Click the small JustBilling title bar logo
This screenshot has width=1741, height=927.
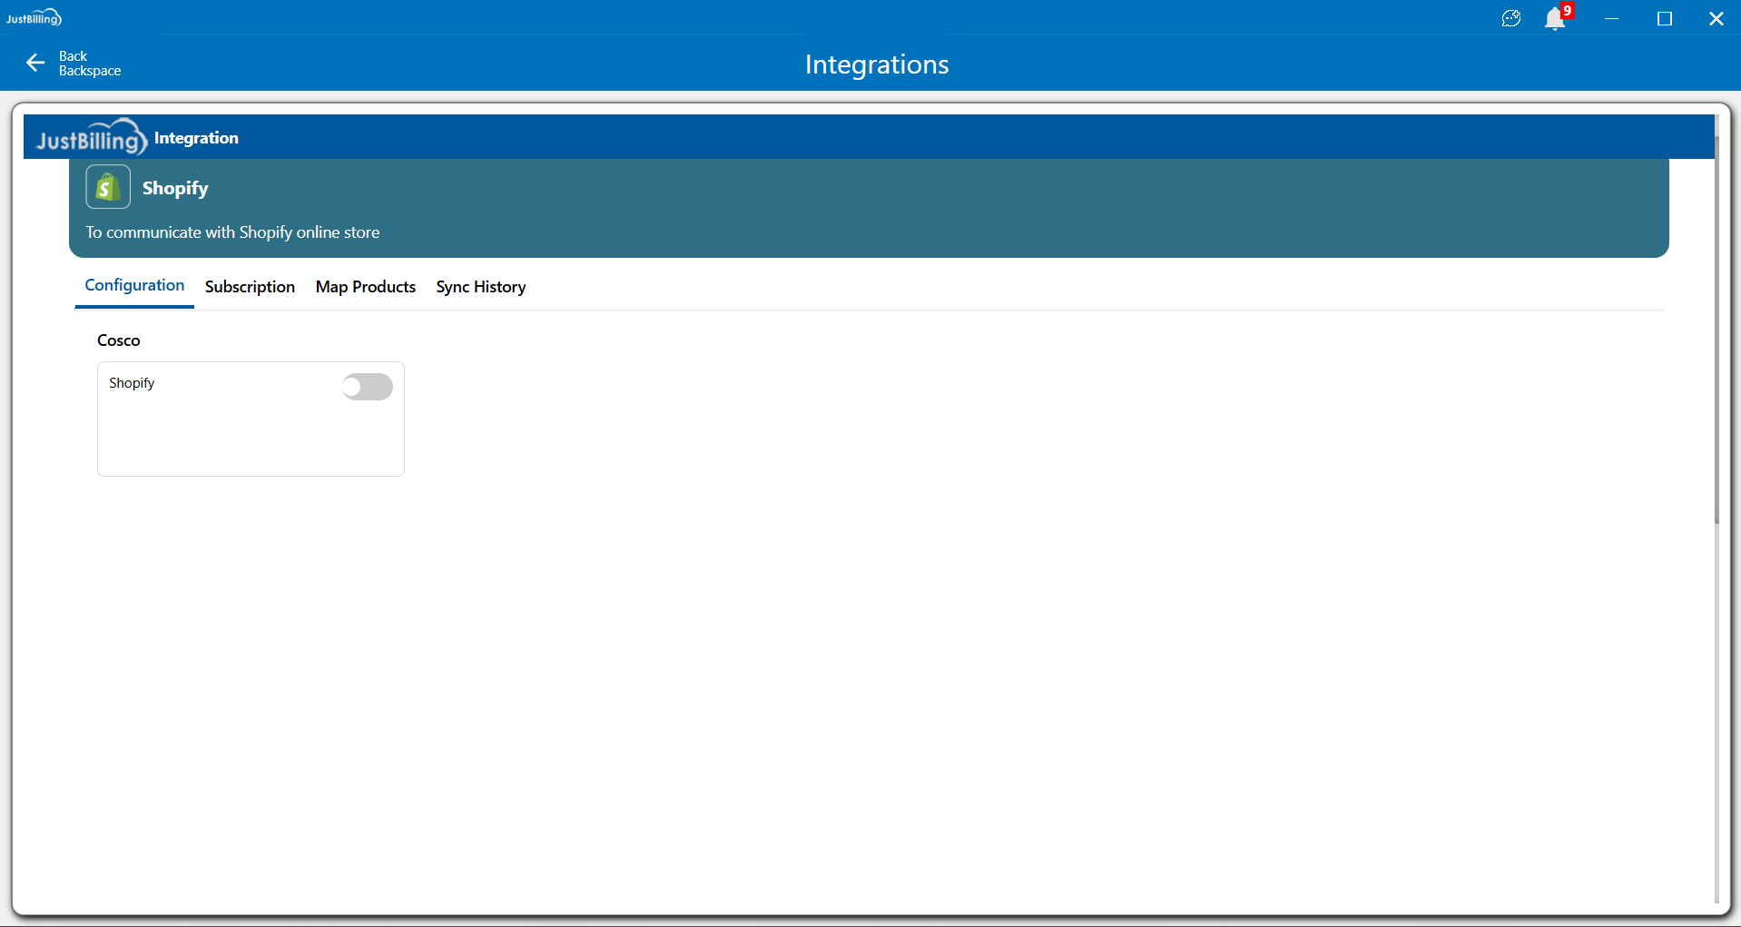click(x=34, y=18)
